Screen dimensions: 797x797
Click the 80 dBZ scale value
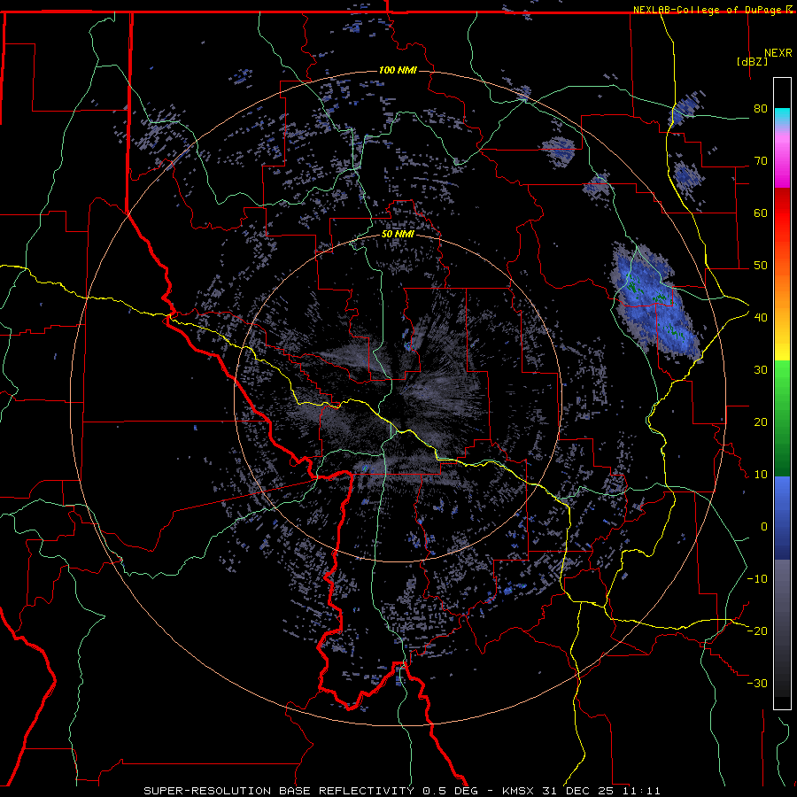pyautogui.click(x=761, y=108)
